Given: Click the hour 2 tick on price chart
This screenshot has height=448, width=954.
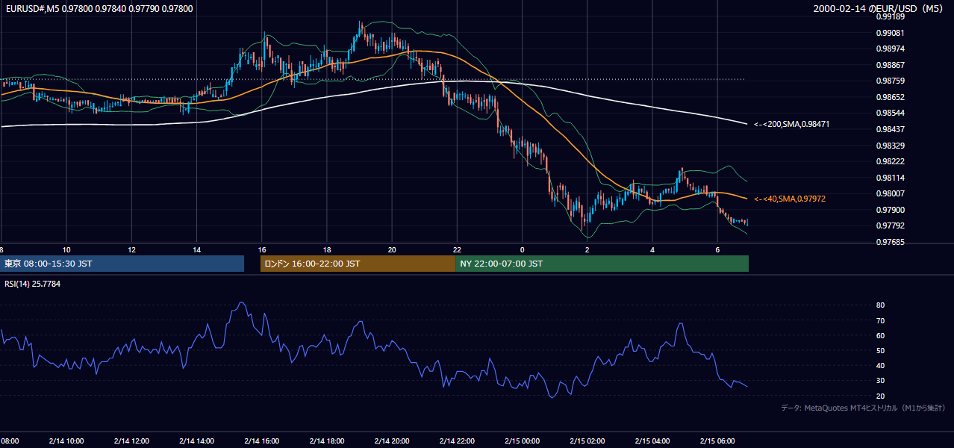Looking at the screenshot, I should tap(587, 249).
